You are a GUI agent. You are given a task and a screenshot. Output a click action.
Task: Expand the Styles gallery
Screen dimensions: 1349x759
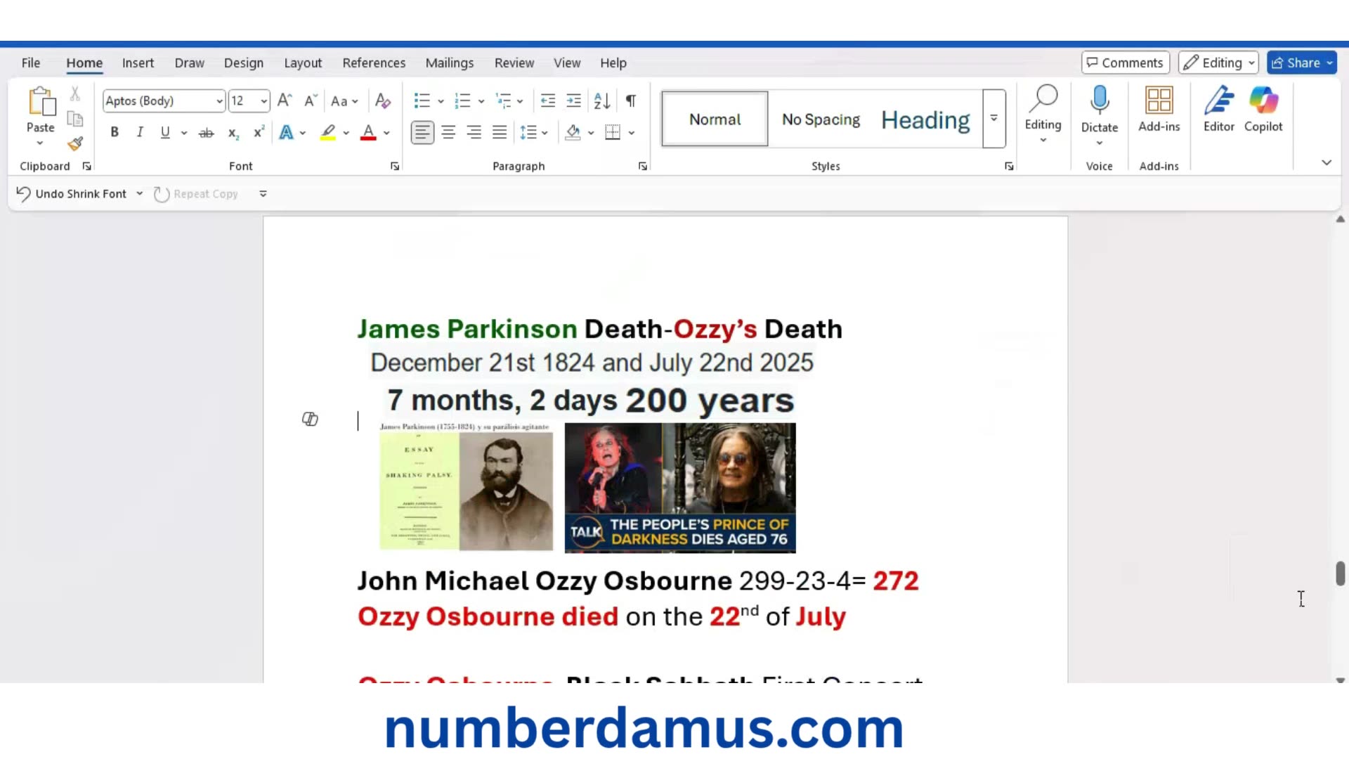(993, 118)
